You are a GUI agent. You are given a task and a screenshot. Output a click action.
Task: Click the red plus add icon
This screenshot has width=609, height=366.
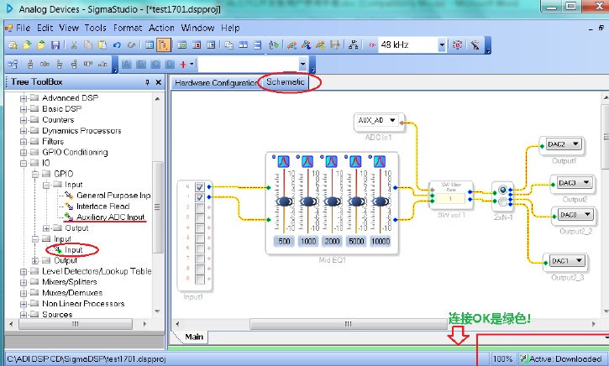pos(183,65)
